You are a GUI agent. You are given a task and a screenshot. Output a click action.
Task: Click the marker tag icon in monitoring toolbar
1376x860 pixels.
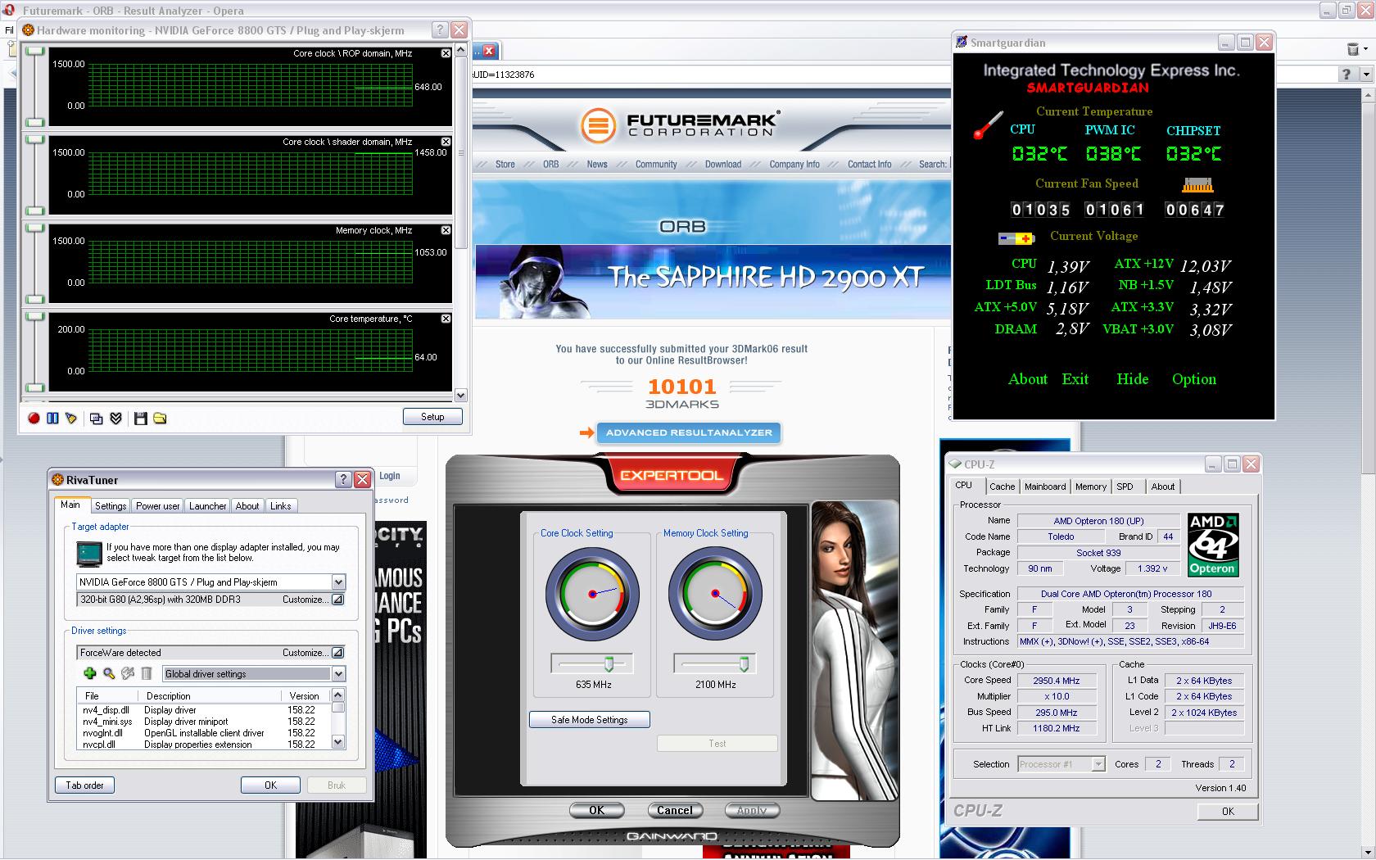pos(71,419)
